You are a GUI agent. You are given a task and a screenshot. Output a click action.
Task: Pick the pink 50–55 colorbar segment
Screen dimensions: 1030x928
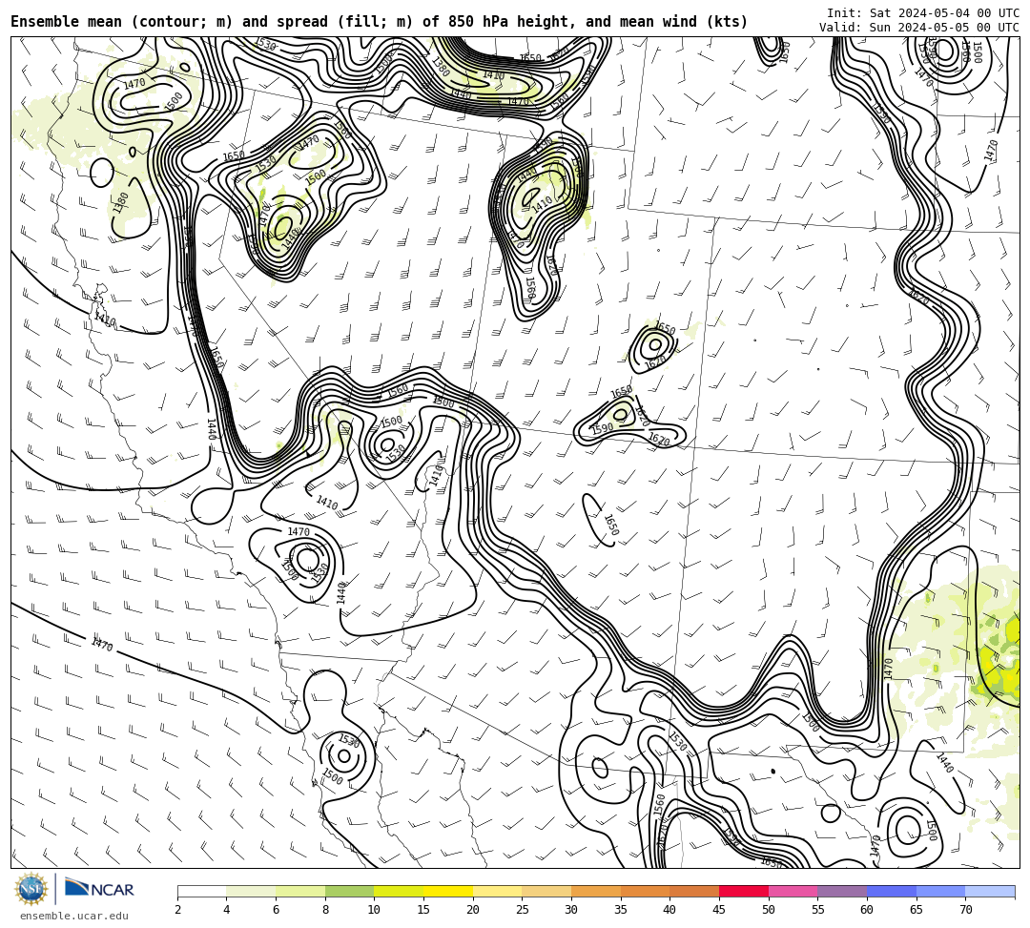pos(793,891)
